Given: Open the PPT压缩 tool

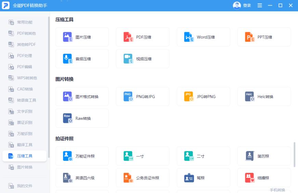Looking at the screenshot, I should (x=264, y=37).
